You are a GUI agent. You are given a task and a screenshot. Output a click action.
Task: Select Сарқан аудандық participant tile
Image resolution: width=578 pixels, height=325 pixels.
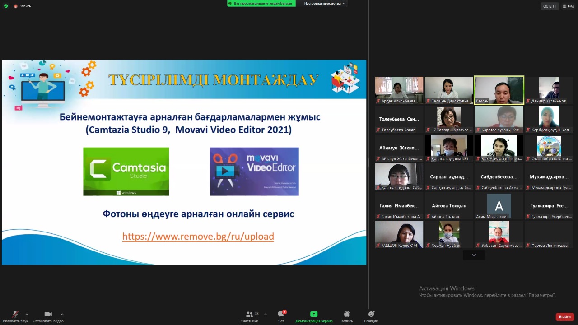449,177
